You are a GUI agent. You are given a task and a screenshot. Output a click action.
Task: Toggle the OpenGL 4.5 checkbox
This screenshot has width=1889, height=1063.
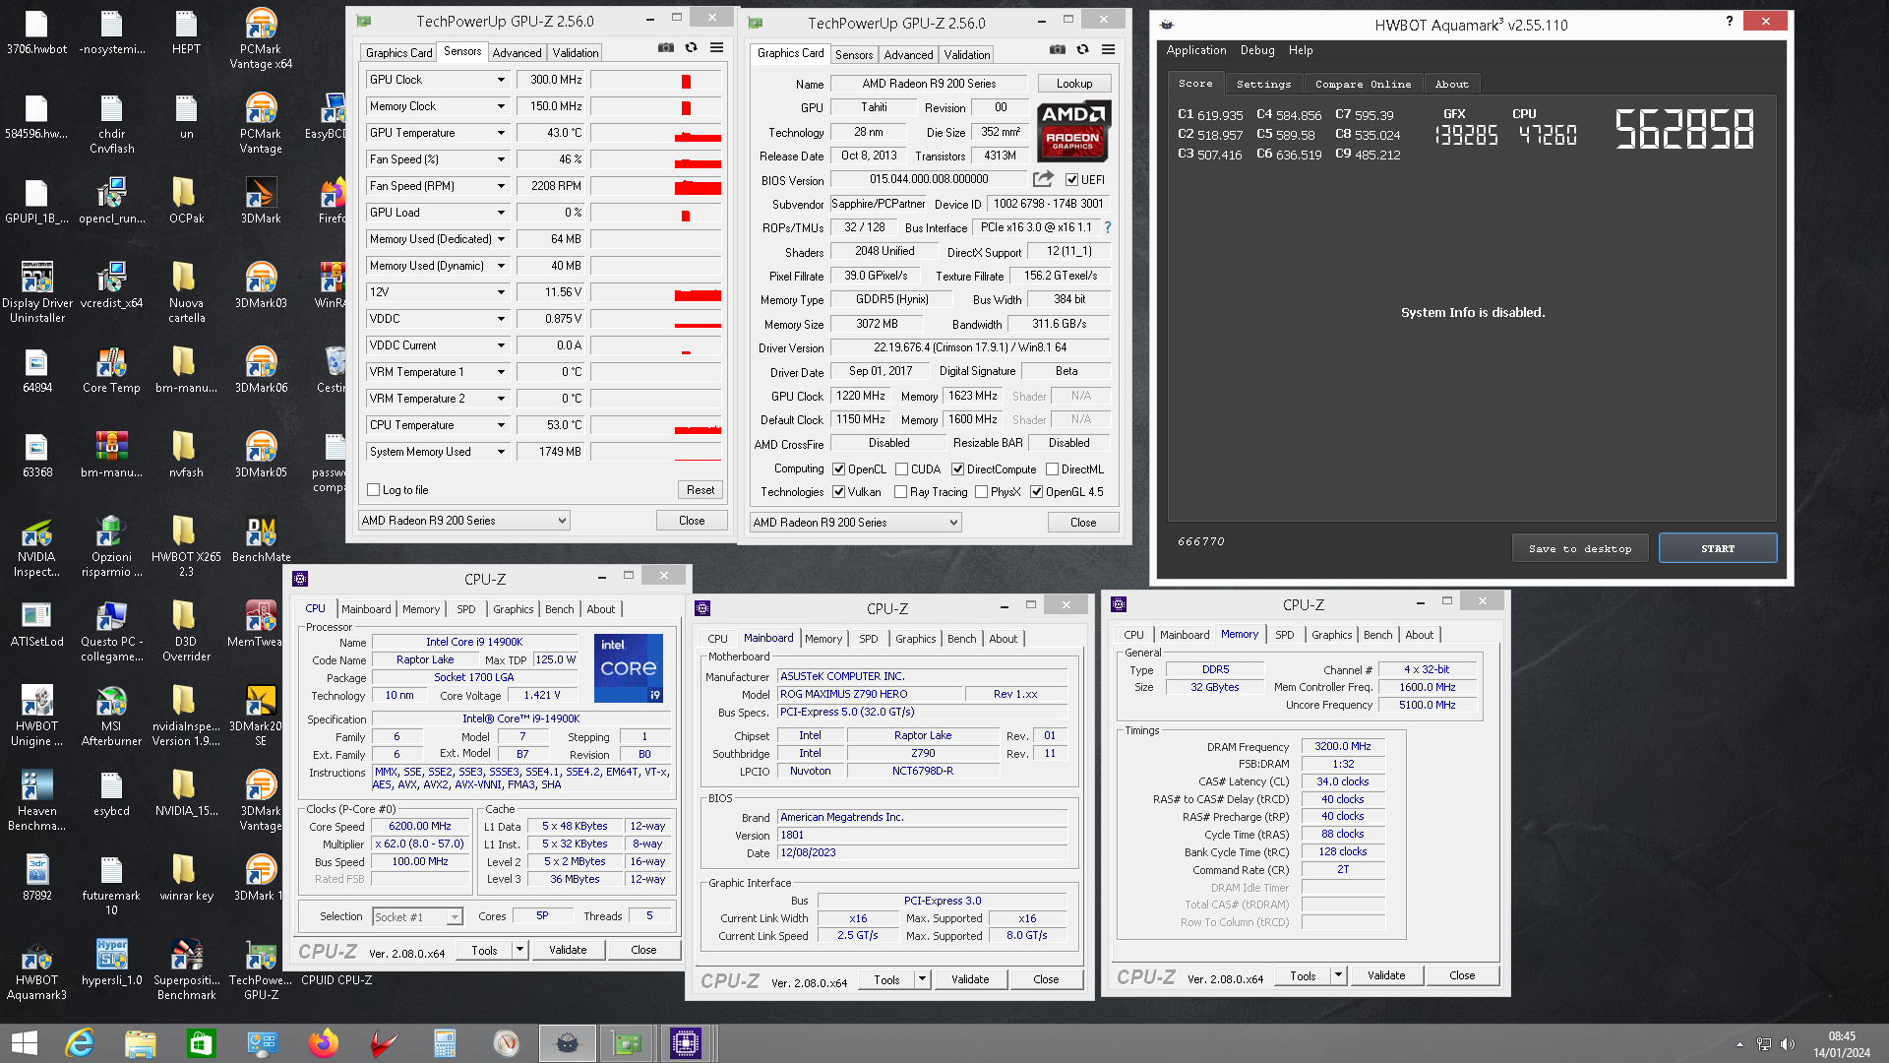click(x=1036, y=492)
